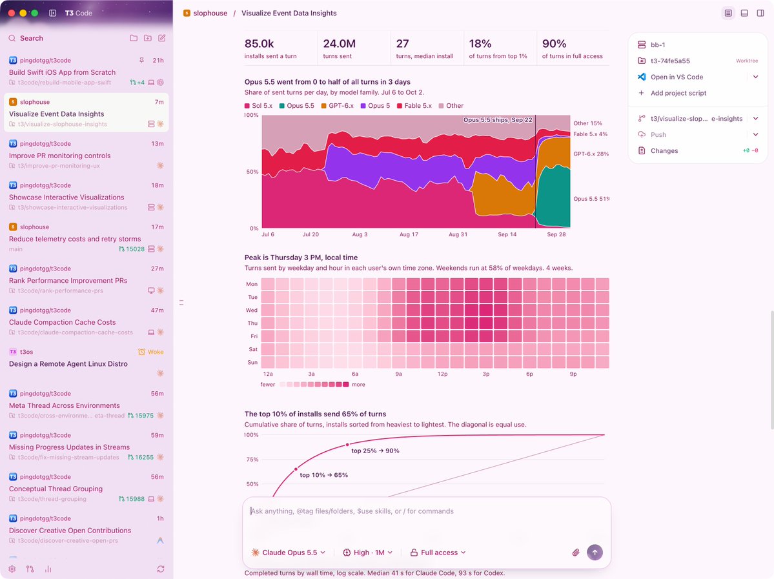Click the orange slophouse icon in breadcrumb
This screenshot has height=579, width=774.
[x=187, y=14]
